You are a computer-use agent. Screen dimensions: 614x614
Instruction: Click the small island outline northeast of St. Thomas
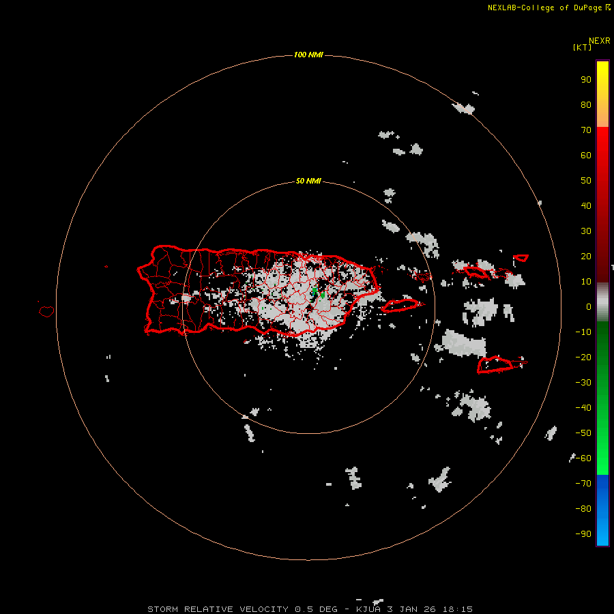pyautogui.click(x=521, y=258)
